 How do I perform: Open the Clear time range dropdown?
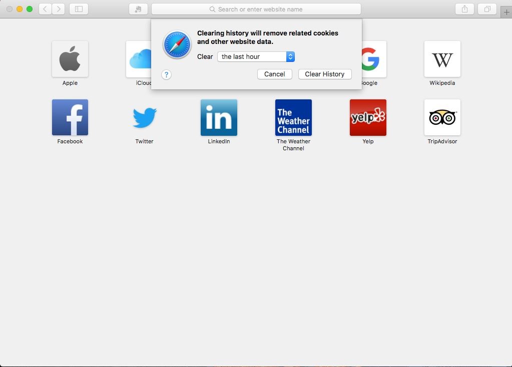(256, 56)
